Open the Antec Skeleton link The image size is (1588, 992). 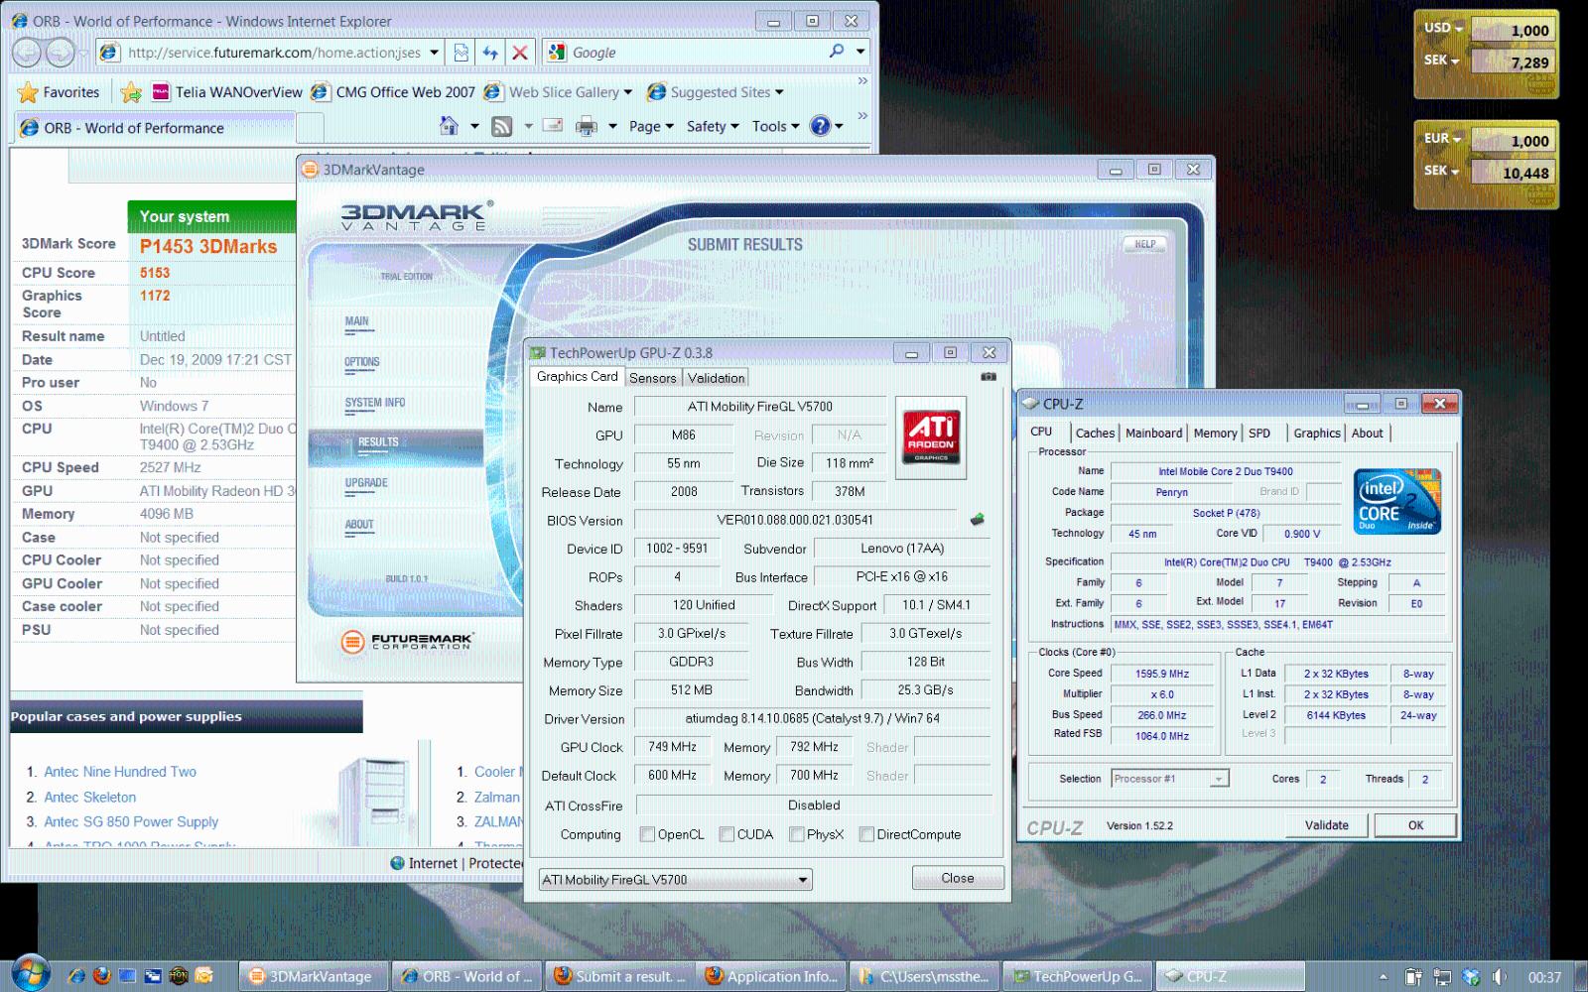click(x=90, y=797)
